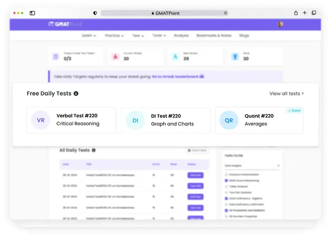Open Bookmarks & Notes
331x235 pixels.
pyautogui.click(x=214, y=35)
